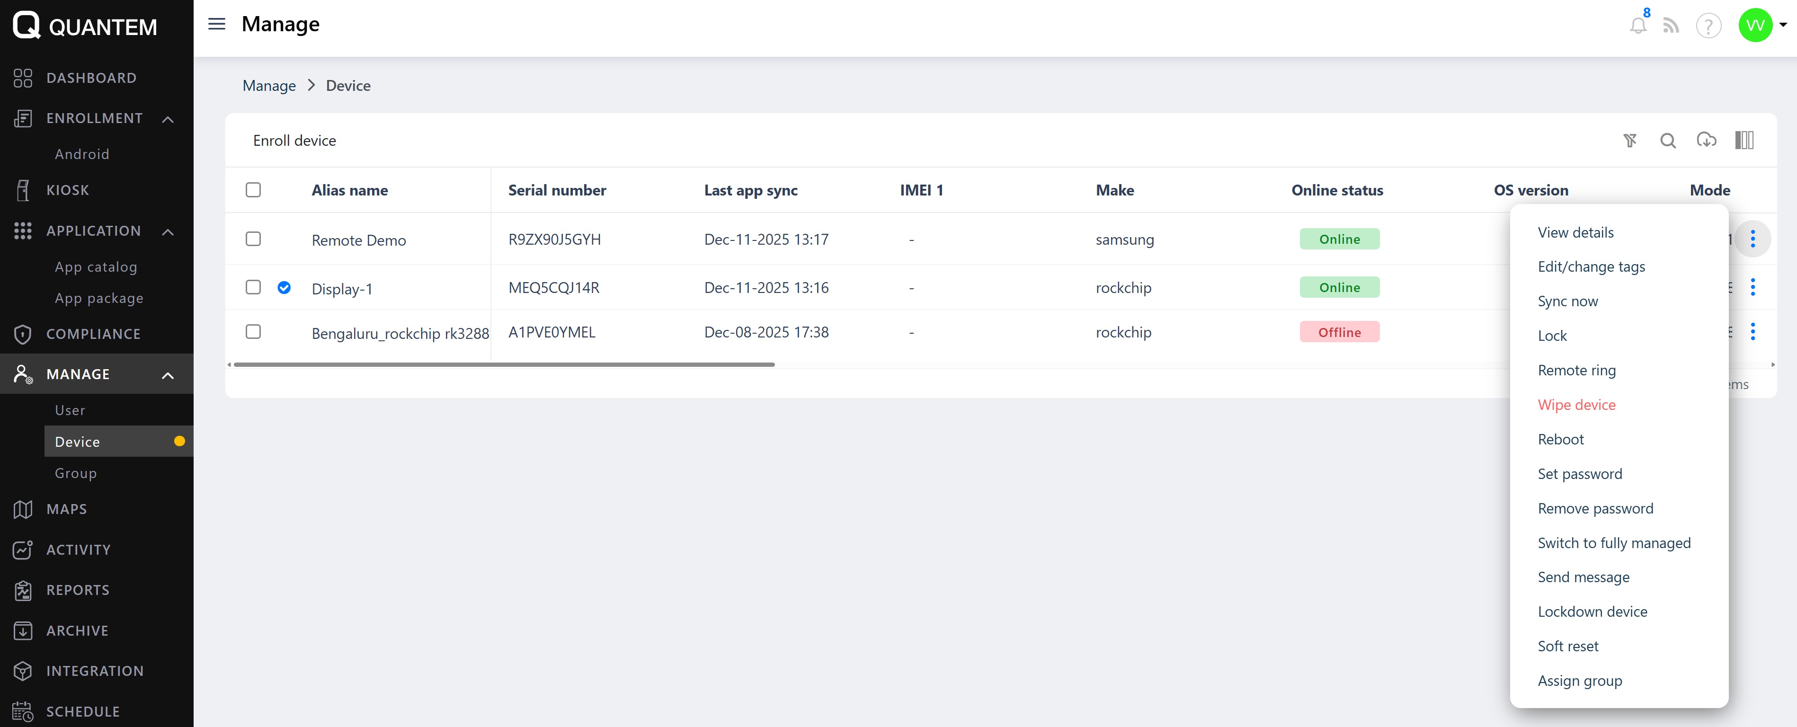Click the Enroll device button
This screenshot has height=727, width=1797.
(x=294, y=141)
